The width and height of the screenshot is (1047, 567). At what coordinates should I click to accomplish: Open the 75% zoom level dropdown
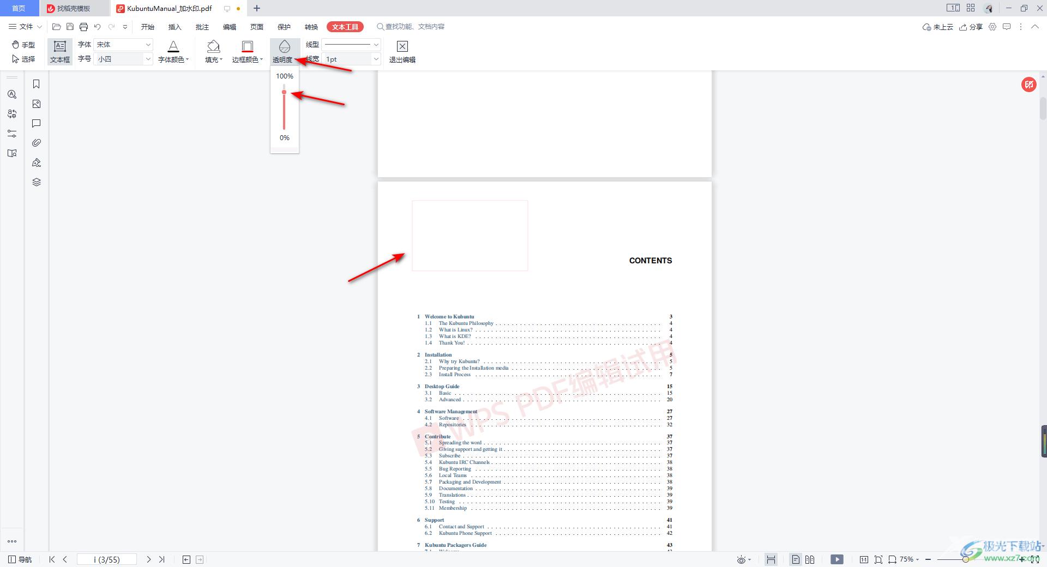pyautogui.click(x=909, y=559)
